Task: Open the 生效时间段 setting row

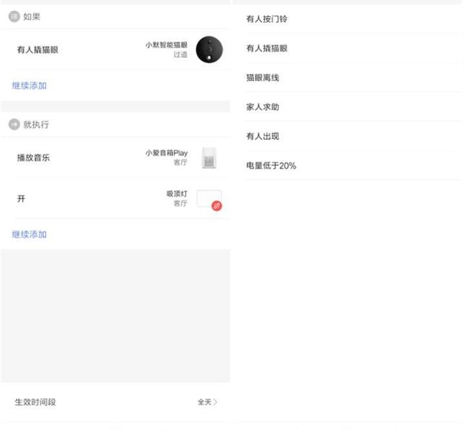Action: coord(116,402)
